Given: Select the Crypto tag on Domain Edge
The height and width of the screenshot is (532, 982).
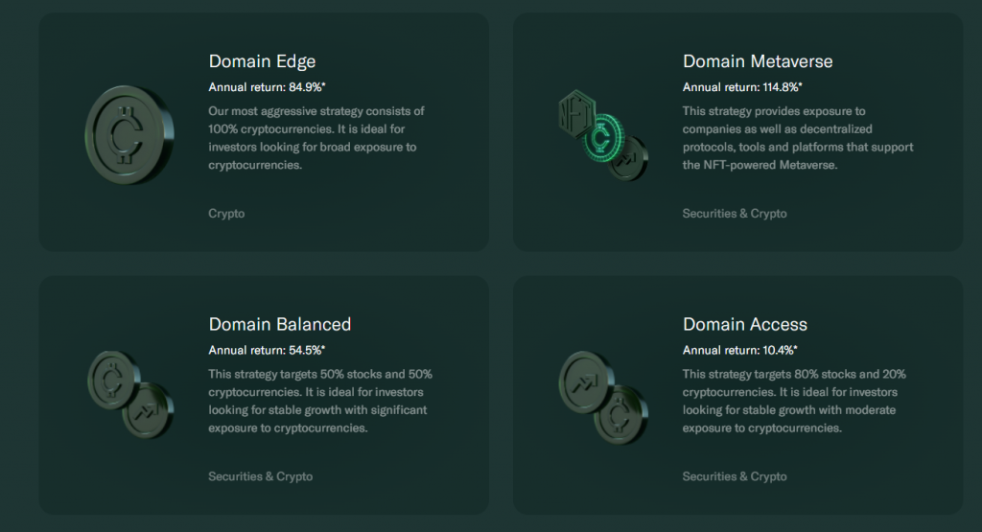Looking at the screenshot, I should click(x=226, y=214).
